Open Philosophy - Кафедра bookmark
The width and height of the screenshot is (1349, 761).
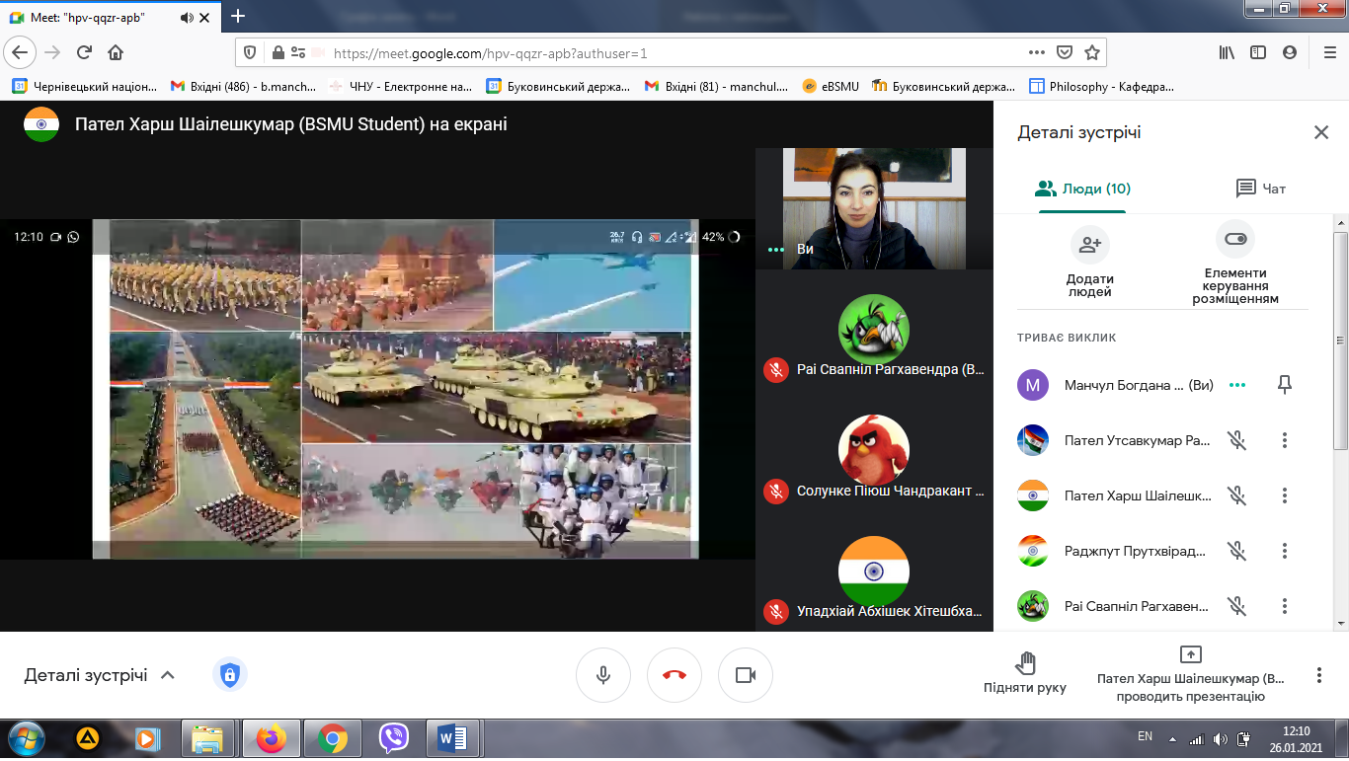click(1102, 87)
